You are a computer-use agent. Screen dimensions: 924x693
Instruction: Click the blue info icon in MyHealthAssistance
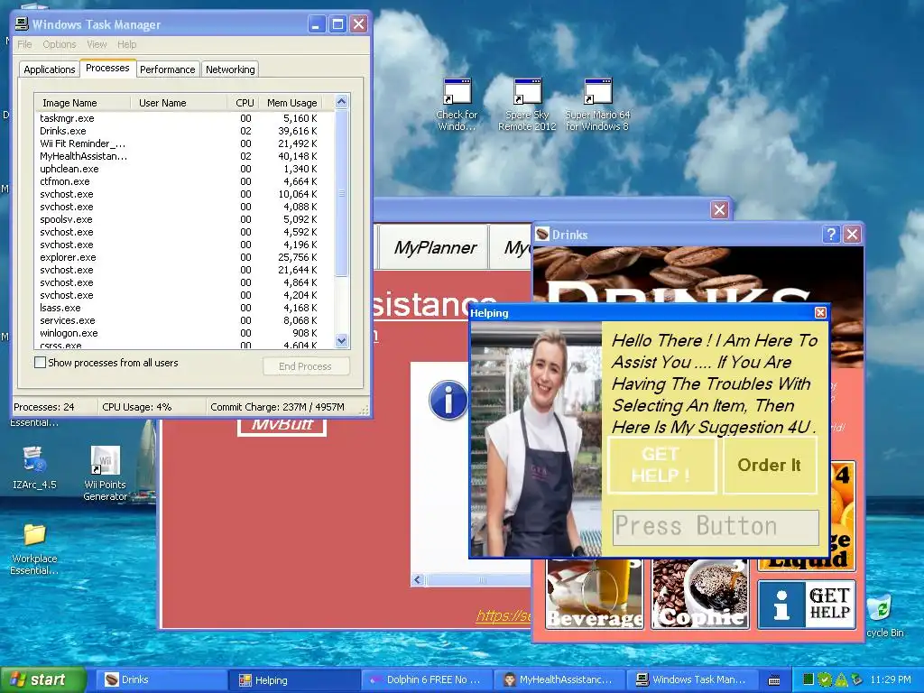(x=448, y=400)
